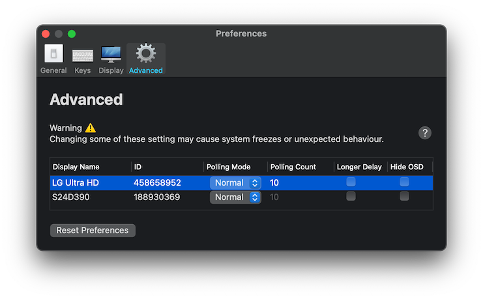Click the green zoom window button
Image resolution: width=483 pixels, height=299 pixels.
point(72,34)
